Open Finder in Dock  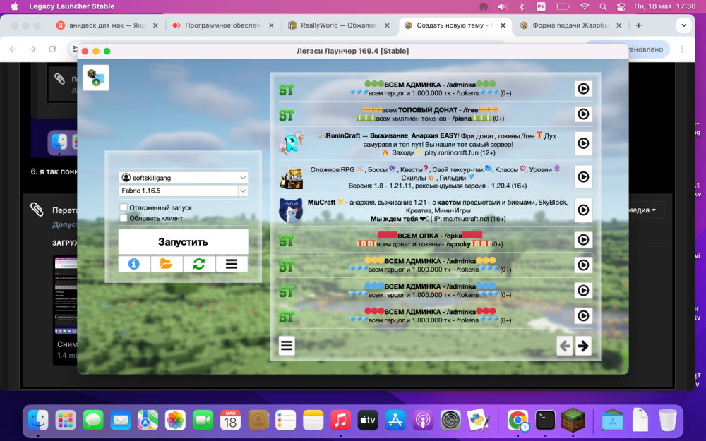38,421
